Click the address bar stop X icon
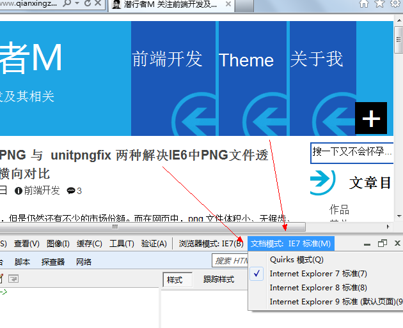The height and width of the screenshot is (328, 403). coord(98,3)
